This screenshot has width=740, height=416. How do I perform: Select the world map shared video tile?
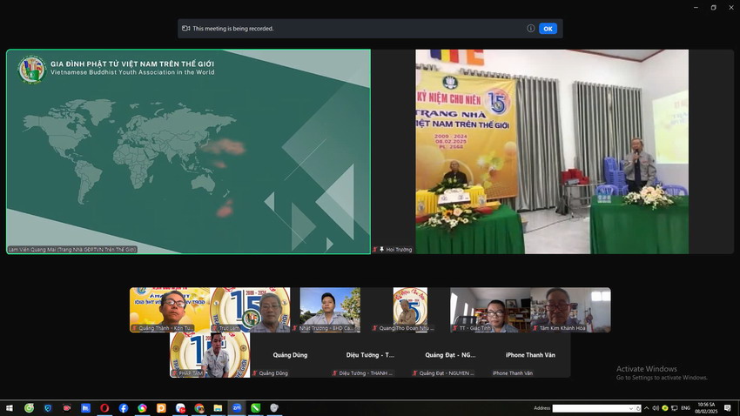(x=188, y=151)
